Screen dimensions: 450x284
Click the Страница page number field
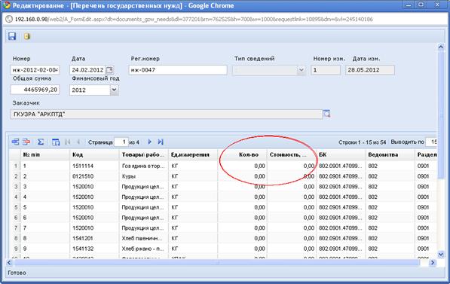pyautogui.click(x=121, y=142)
